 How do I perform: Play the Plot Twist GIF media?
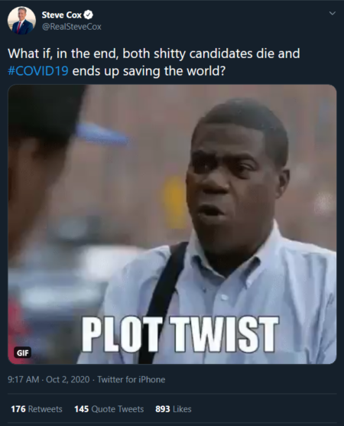point(172,224)
